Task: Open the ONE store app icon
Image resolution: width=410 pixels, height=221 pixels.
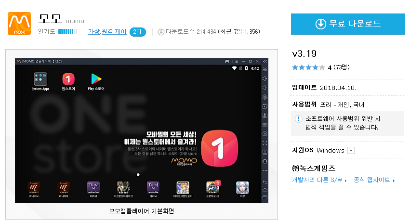Action: (68, 79)
